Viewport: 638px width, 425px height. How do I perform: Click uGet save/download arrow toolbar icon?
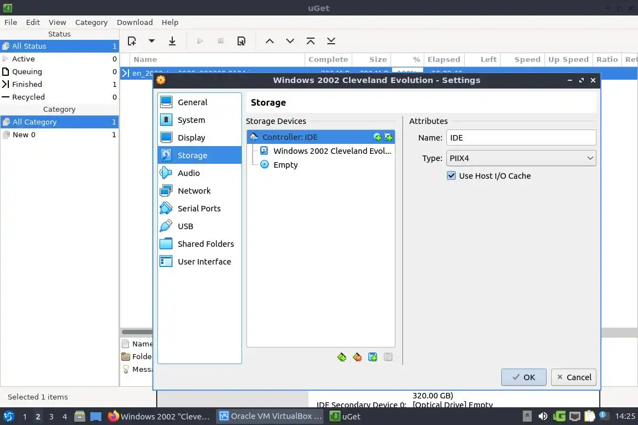click(x=172, y=40)
